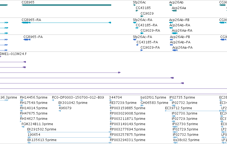Click the Acp26Ab-PA protein label
Image resolution: width=227 pixels, height=144 pixels.
click(x=180, y=42)
